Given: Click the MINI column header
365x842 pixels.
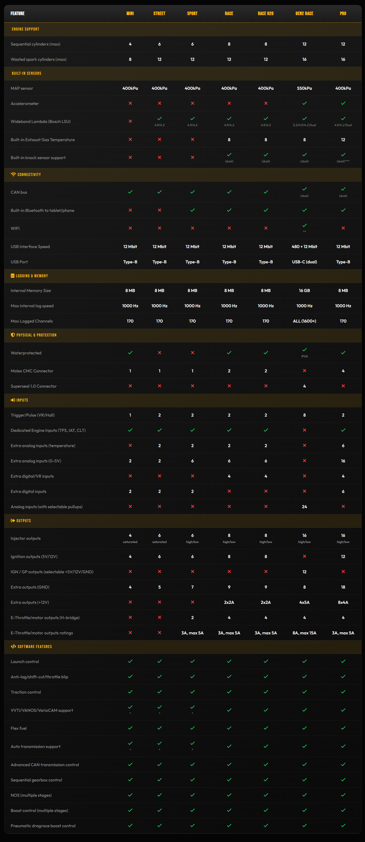Looking at the screenshot, I should pyautogui.click(x=130, y=13).
